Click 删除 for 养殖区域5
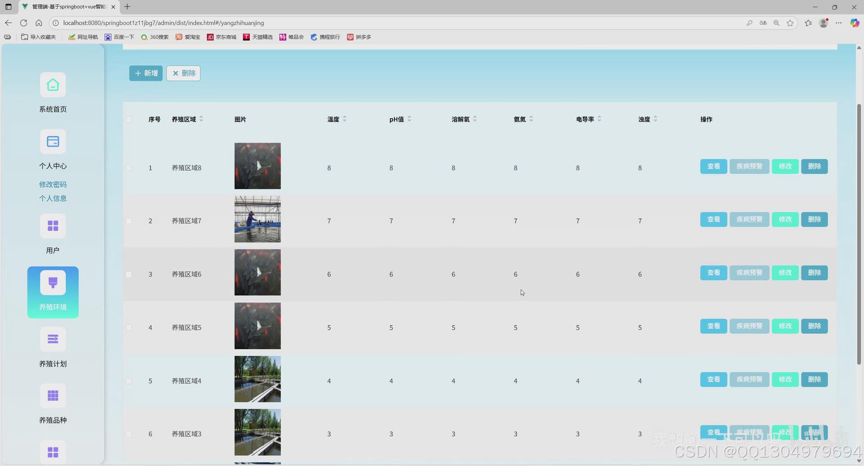This screenshot has height=466, width=864. click(x=814, y=326)
